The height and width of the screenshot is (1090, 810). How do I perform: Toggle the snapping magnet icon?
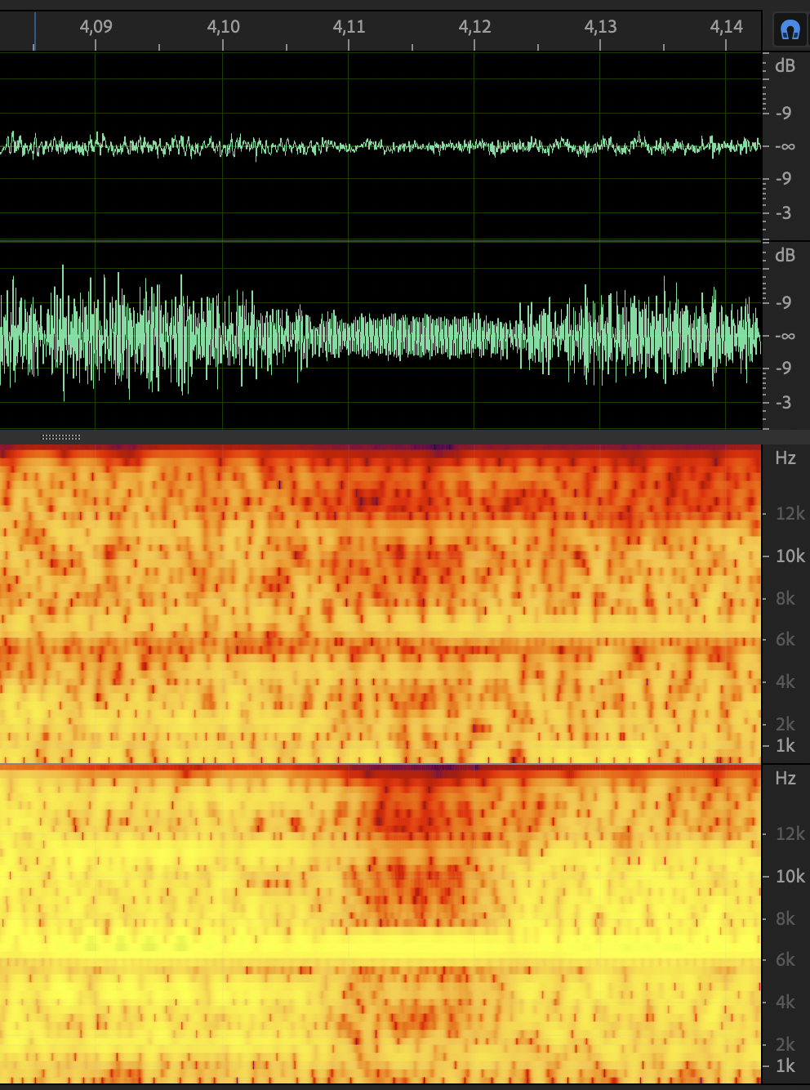790,30
